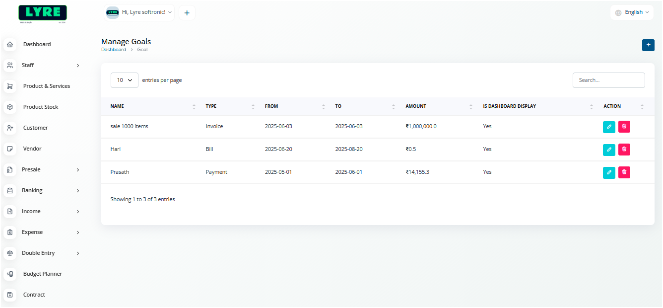Select Vendor in the sidebar
This screenshot has height=308, width=663.
[32, 149]
